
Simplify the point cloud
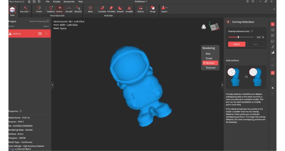click(78, 9)
